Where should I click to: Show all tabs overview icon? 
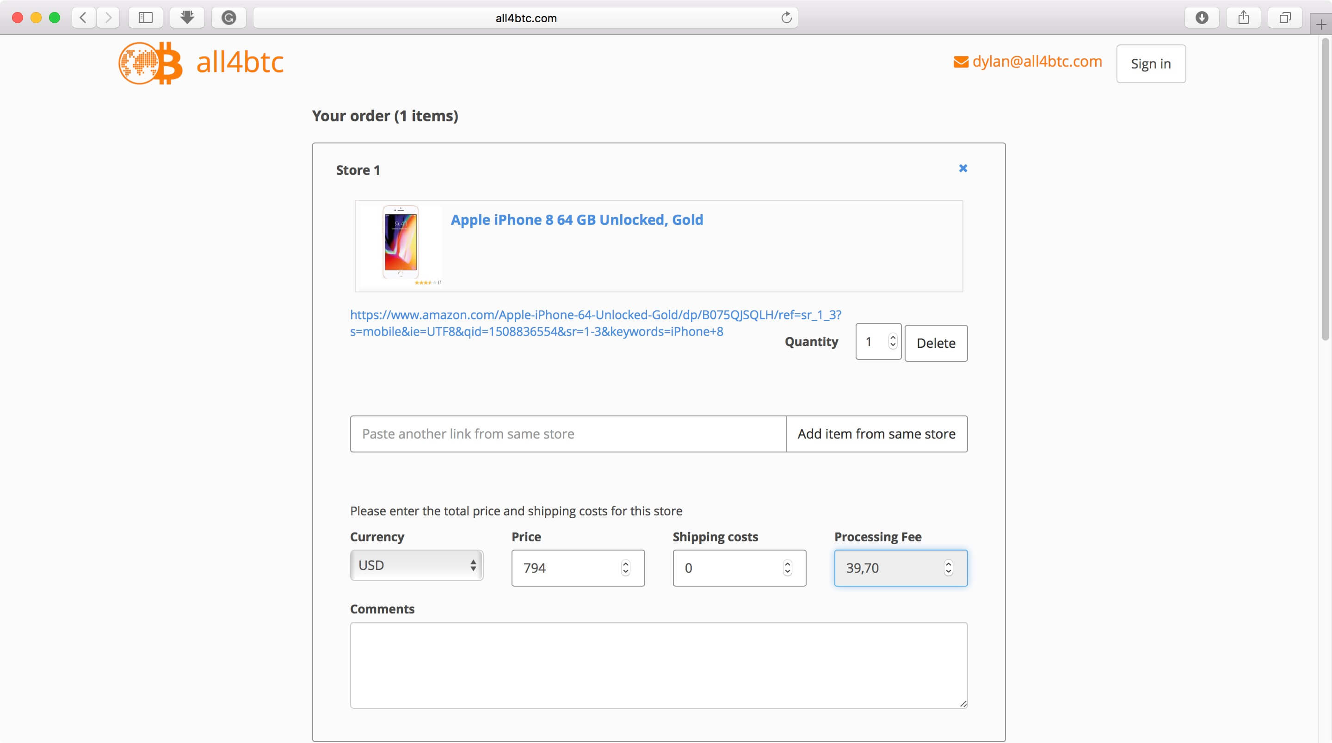point(1285,18)
